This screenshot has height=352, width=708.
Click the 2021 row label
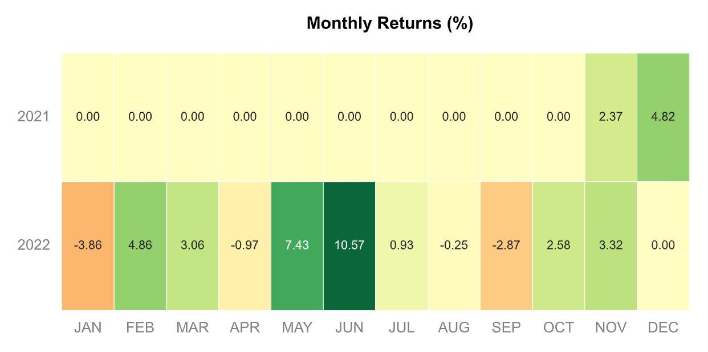pos(34,117)
